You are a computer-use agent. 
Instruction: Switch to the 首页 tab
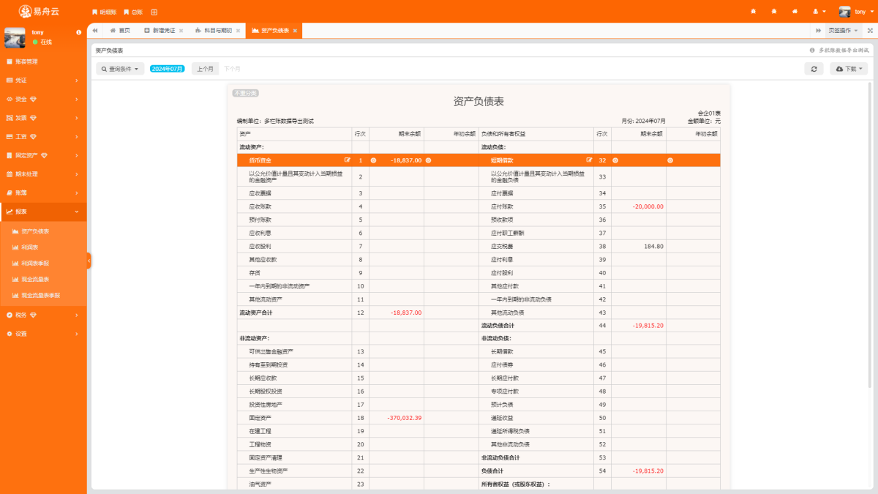tap(120, 30)
